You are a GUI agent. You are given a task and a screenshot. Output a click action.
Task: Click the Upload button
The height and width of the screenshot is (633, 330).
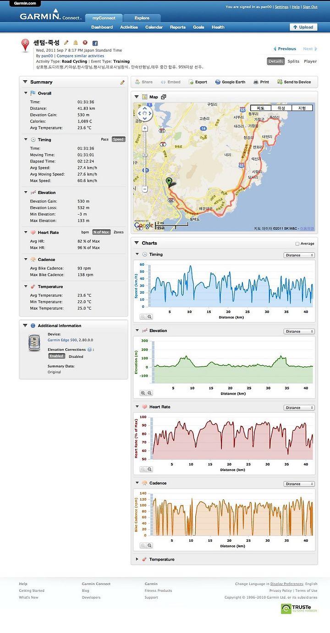point(303,27)
